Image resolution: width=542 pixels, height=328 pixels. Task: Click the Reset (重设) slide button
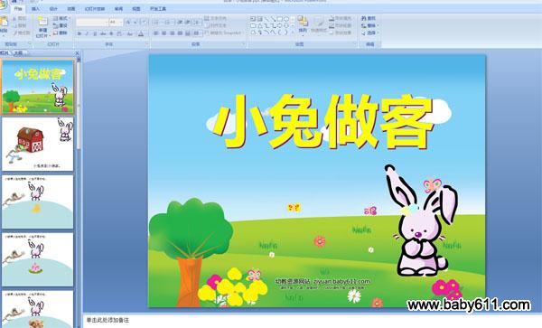pyautogui.click(x=61, y=25)
